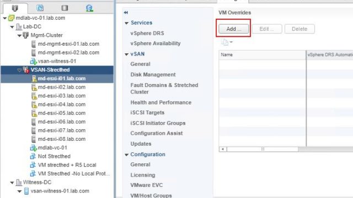Collapse the vsan-witness-01.lab.com node
The width and height of the screenshot is (353, 198).
point(19,191)
